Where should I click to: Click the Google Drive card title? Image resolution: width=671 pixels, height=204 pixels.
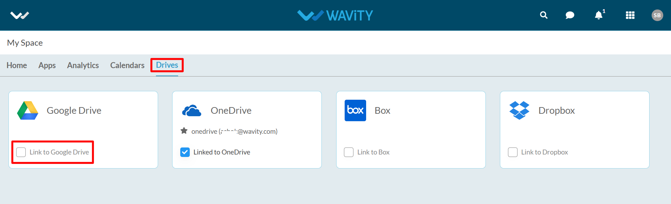pyautogui.click(x=74, y=111)
